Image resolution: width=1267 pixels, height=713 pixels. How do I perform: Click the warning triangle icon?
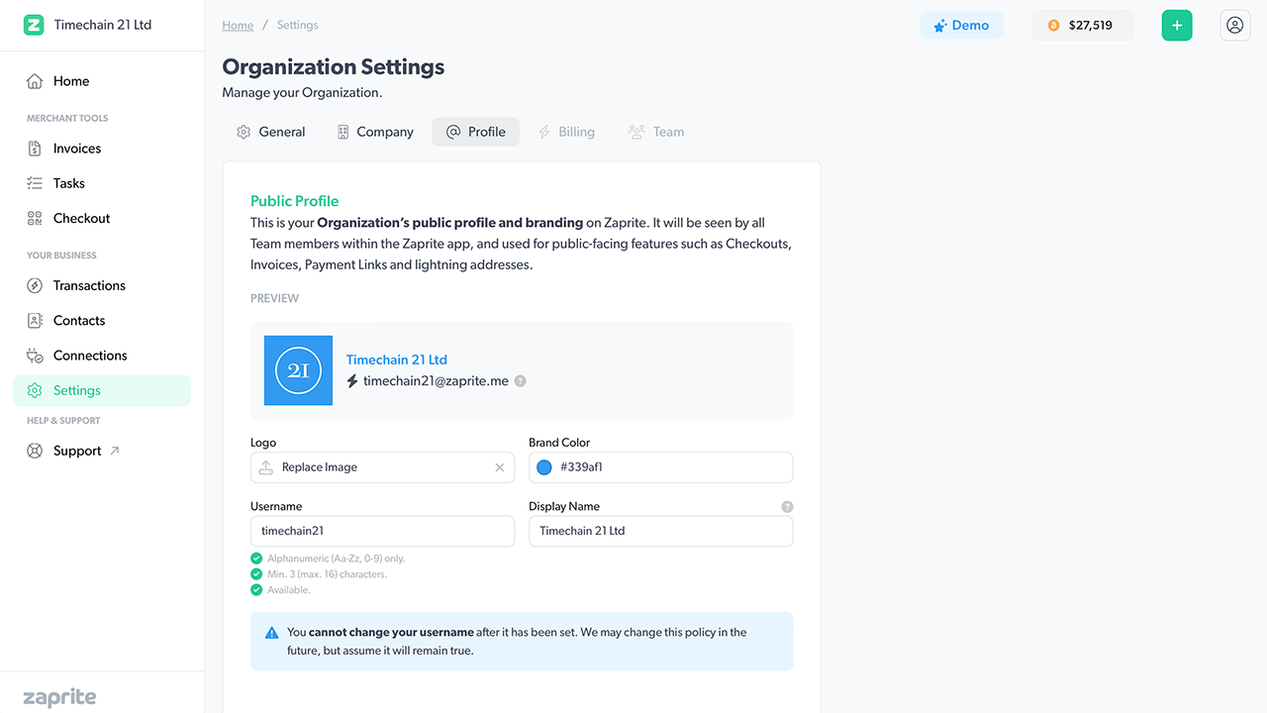272,633
